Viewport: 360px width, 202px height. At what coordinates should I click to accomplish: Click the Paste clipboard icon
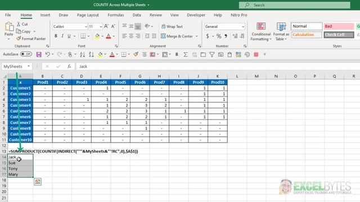pos(9,27)
